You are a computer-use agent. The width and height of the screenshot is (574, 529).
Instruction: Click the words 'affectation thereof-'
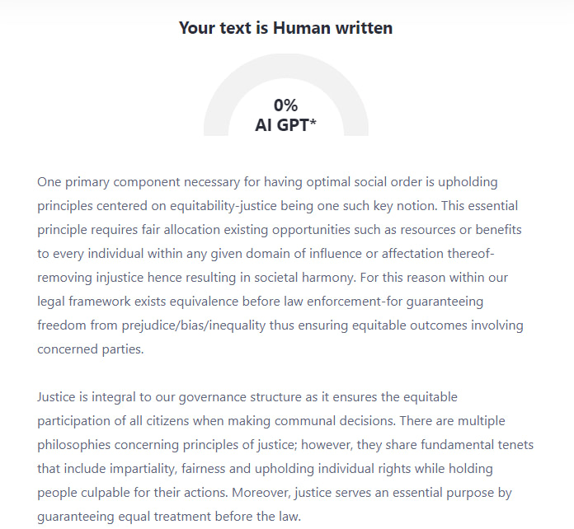438,254
